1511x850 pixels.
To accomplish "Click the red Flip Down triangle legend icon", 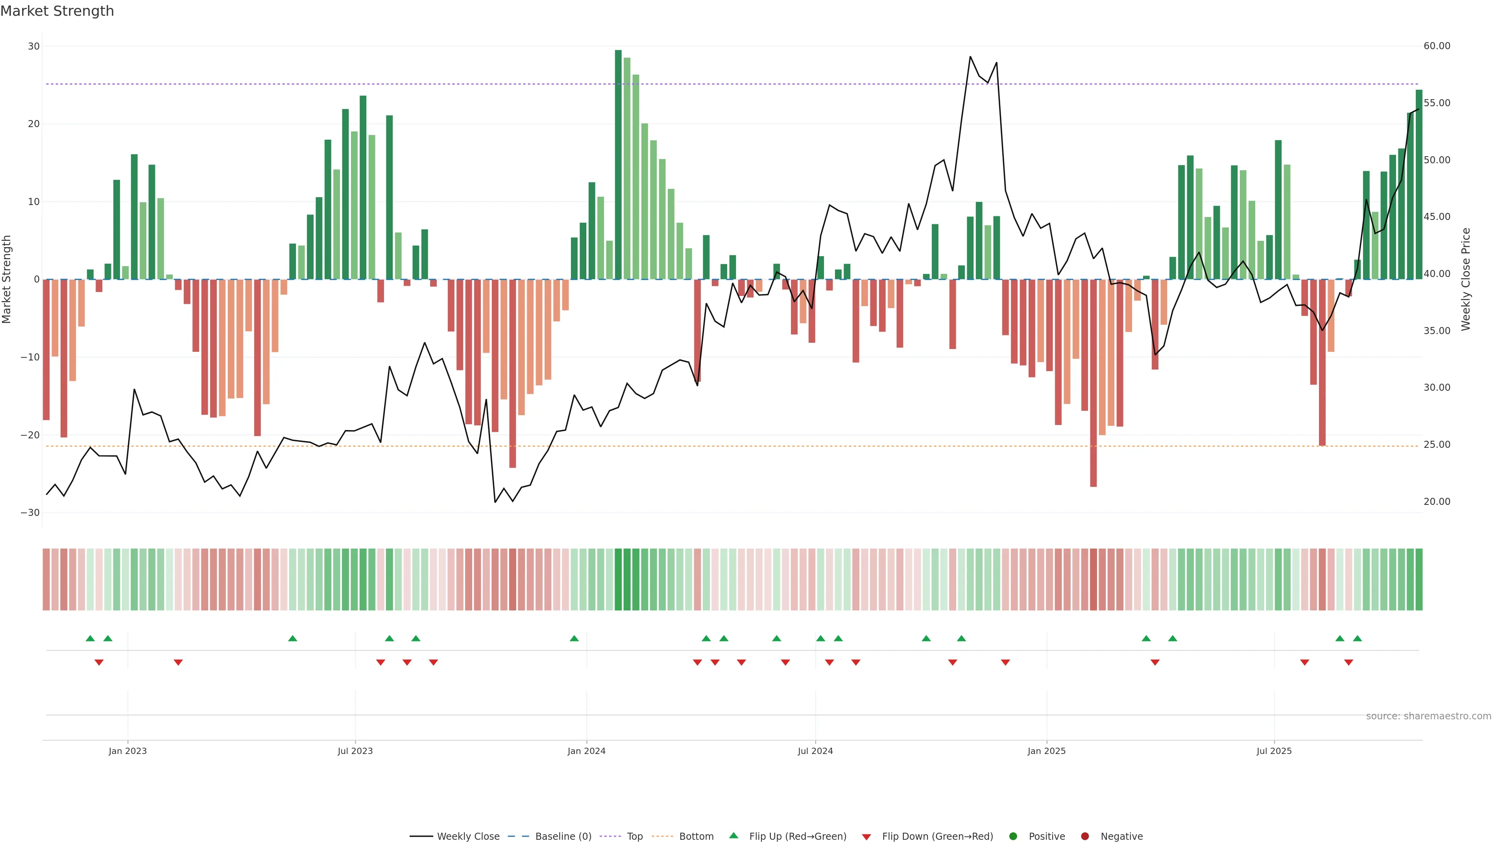I will coord(866,837).
